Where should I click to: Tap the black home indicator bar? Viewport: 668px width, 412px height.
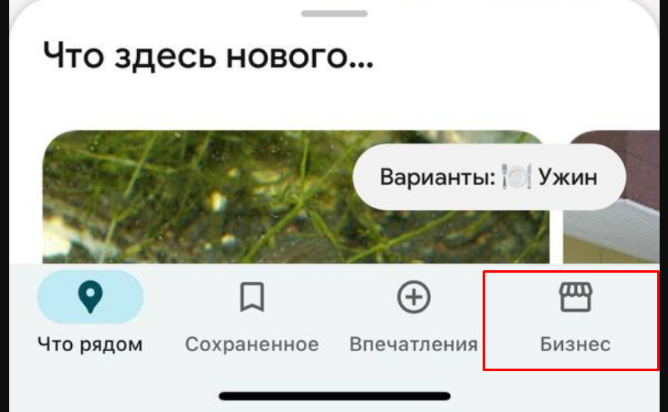[335, 396]
